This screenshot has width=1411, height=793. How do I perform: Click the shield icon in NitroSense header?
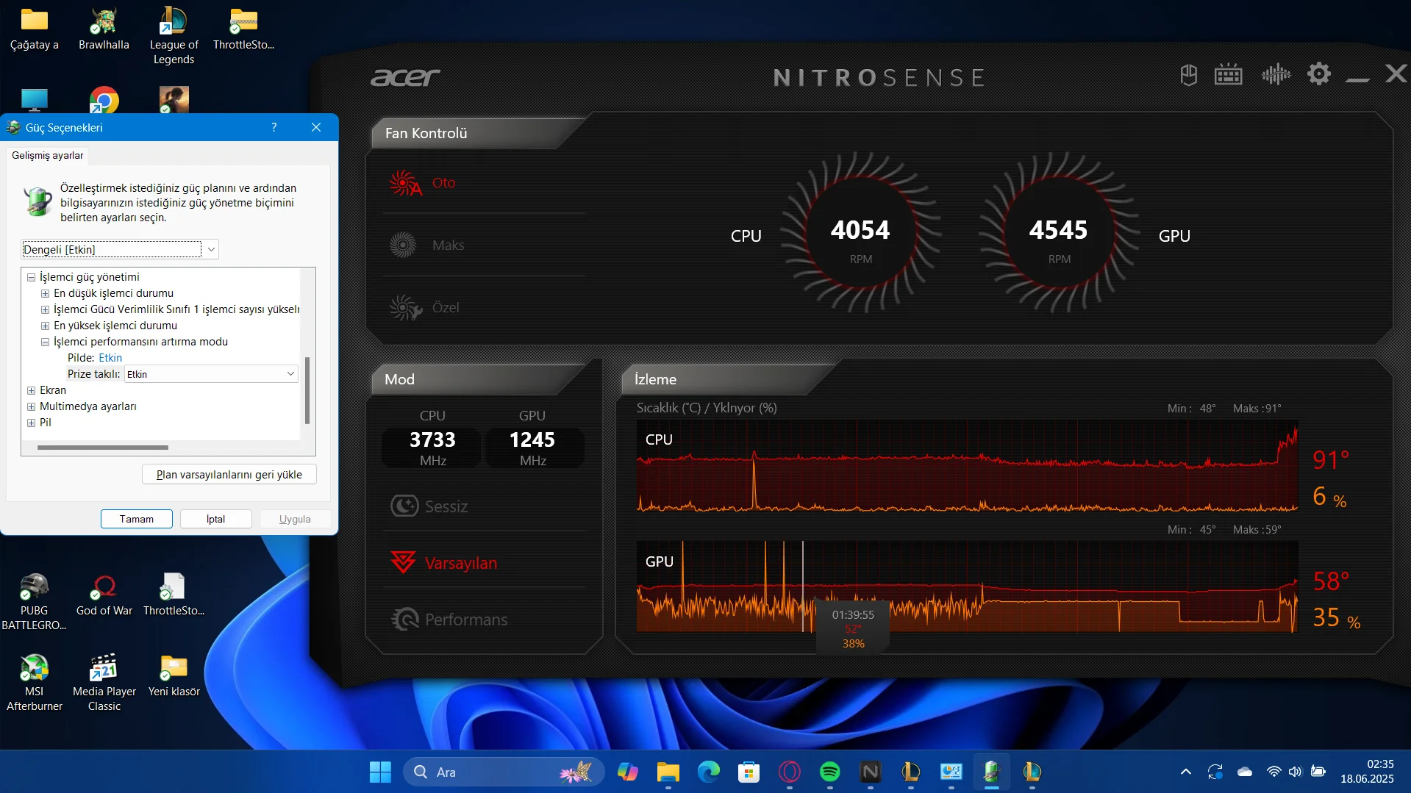tap(1188, 74)
